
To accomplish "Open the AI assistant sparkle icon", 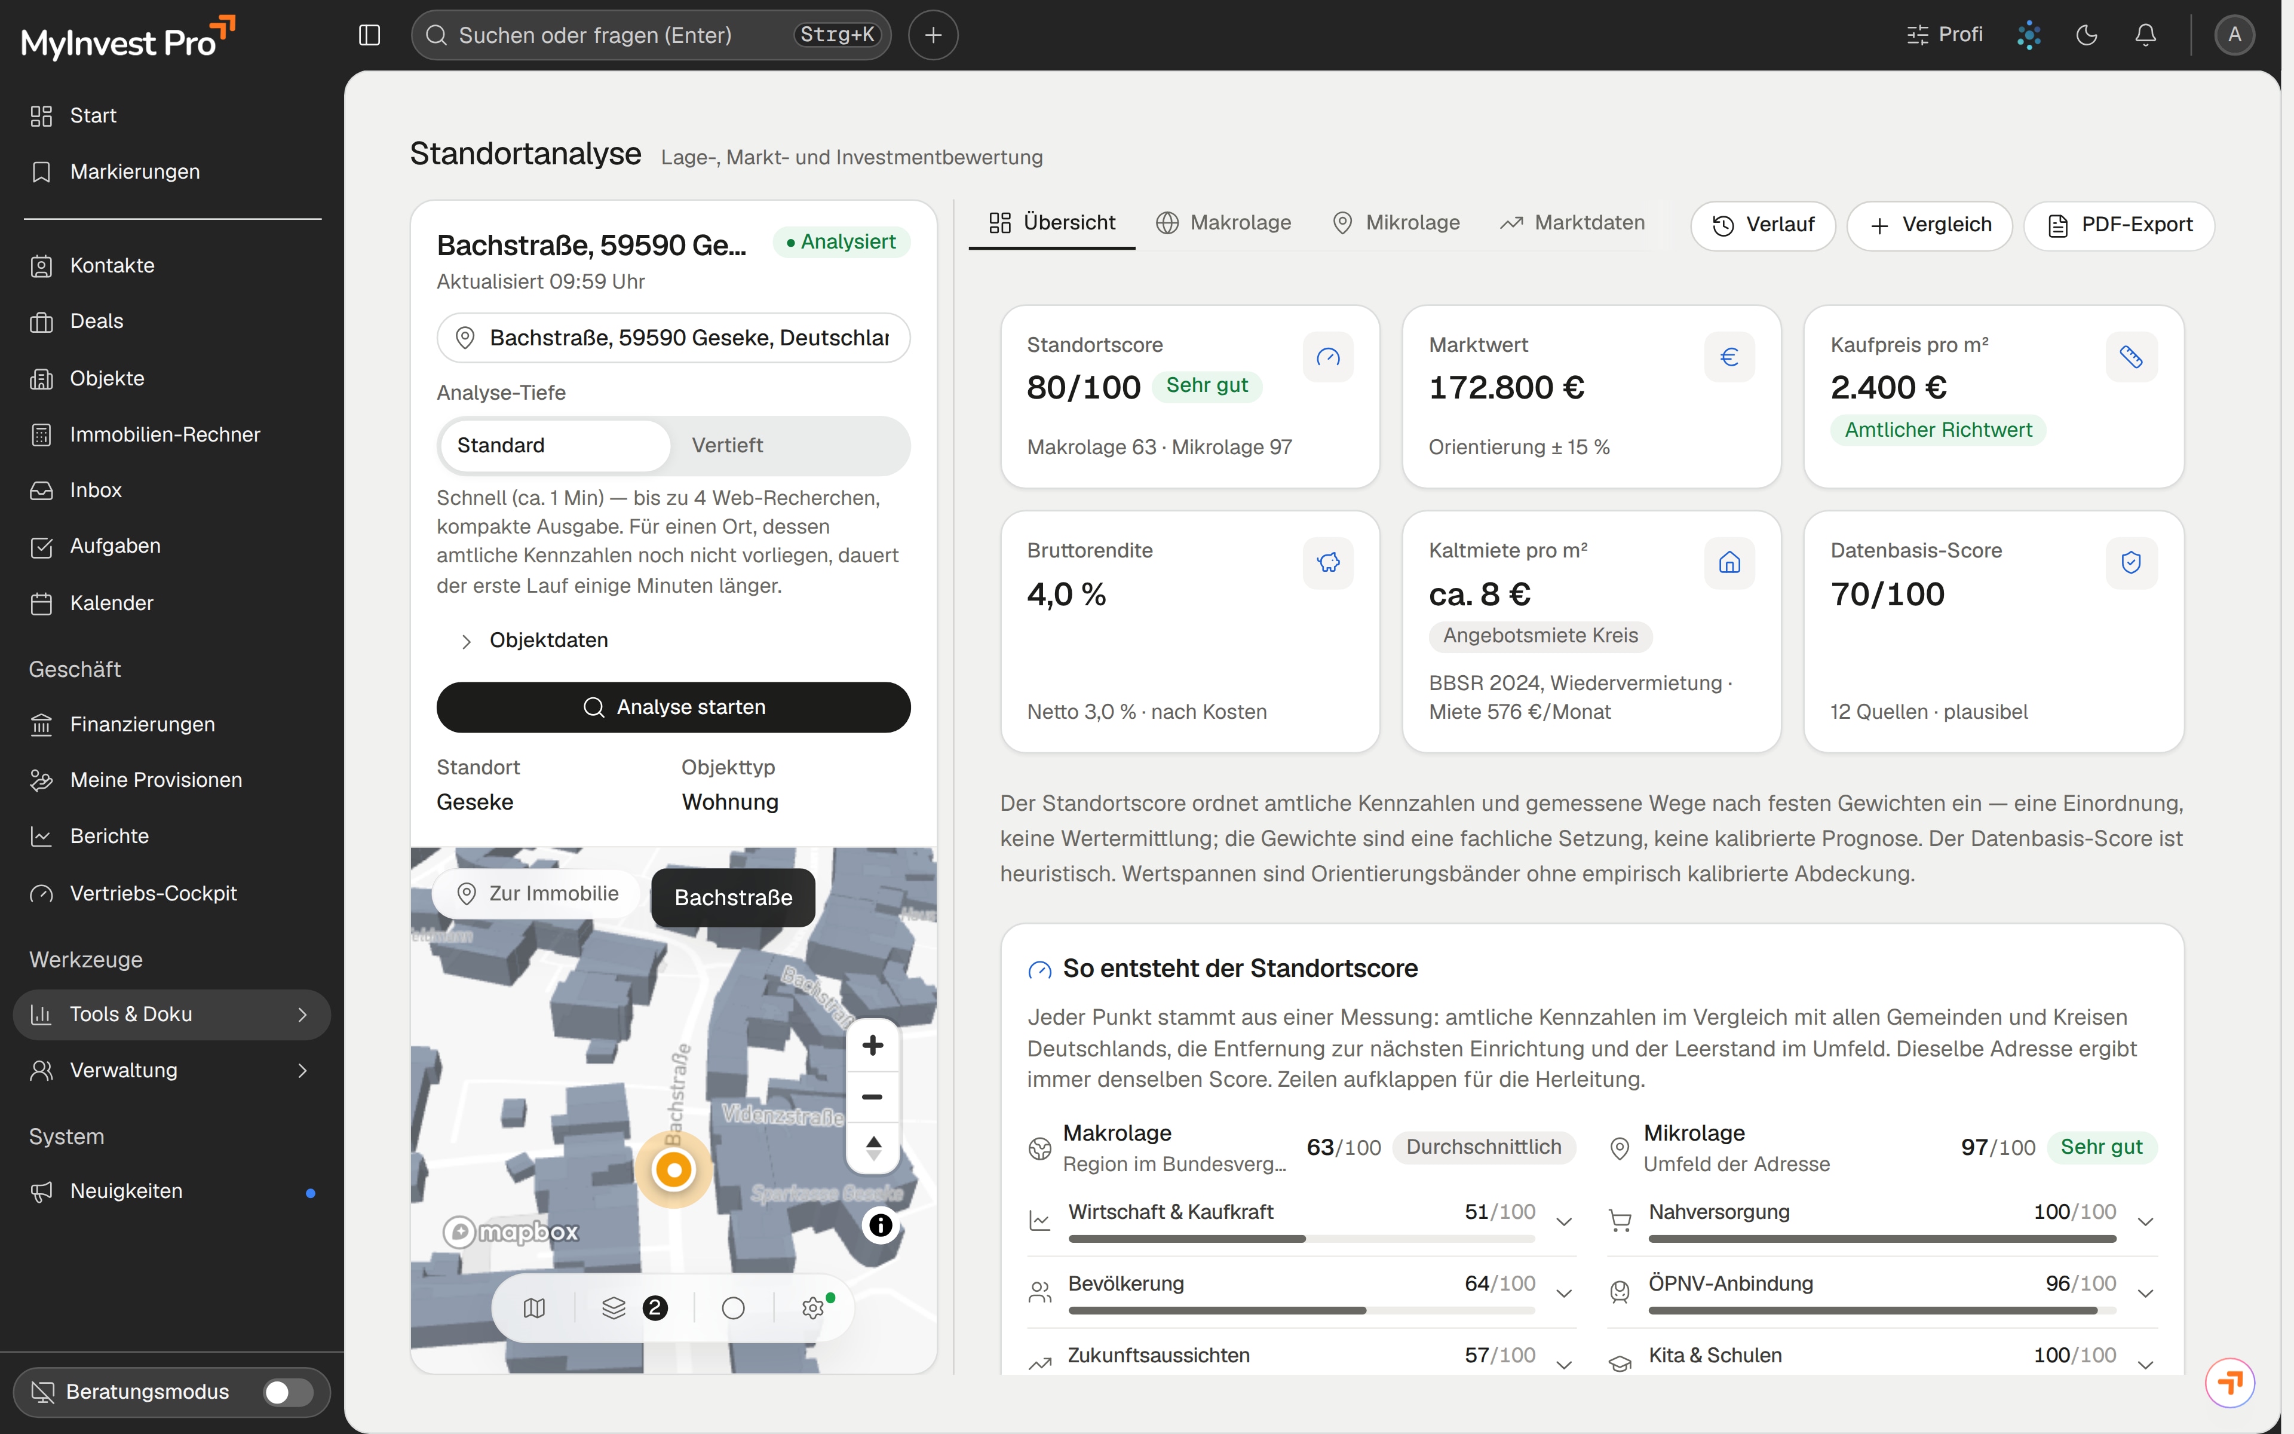I will 2029,35.
